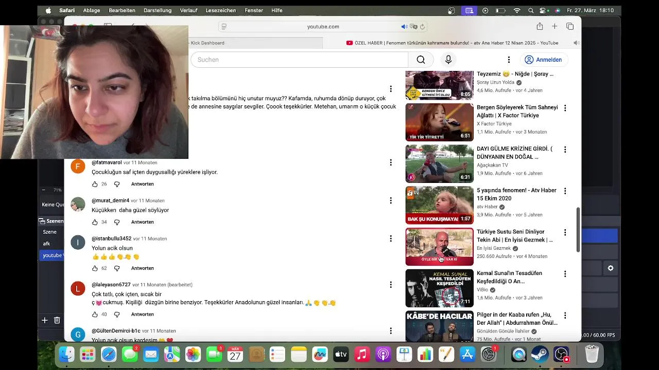Viewport: 659px width, 370px height.
Task: Open options for Kemal Sunal'ın Tesadüfen video
Action: tap(565, 274)
